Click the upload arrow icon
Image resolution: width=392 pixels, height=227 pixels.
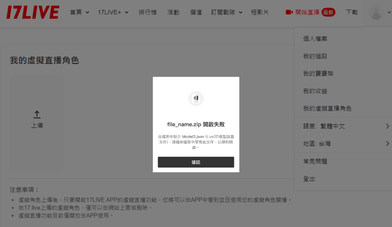(x=37, y=115)
